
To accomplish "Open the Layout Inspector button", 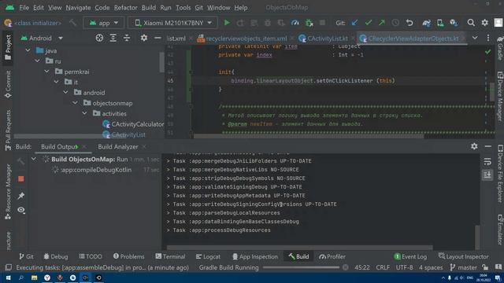I will click(x=464, y=256).
